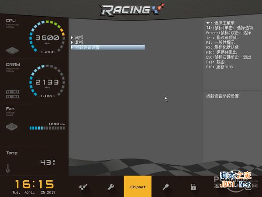
Task: Click the +/-: 修改选项值 help line
Action: (x=222, y=38)
